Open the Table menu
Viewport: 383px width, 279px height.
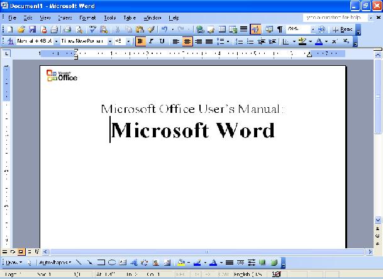pos(130,18)
